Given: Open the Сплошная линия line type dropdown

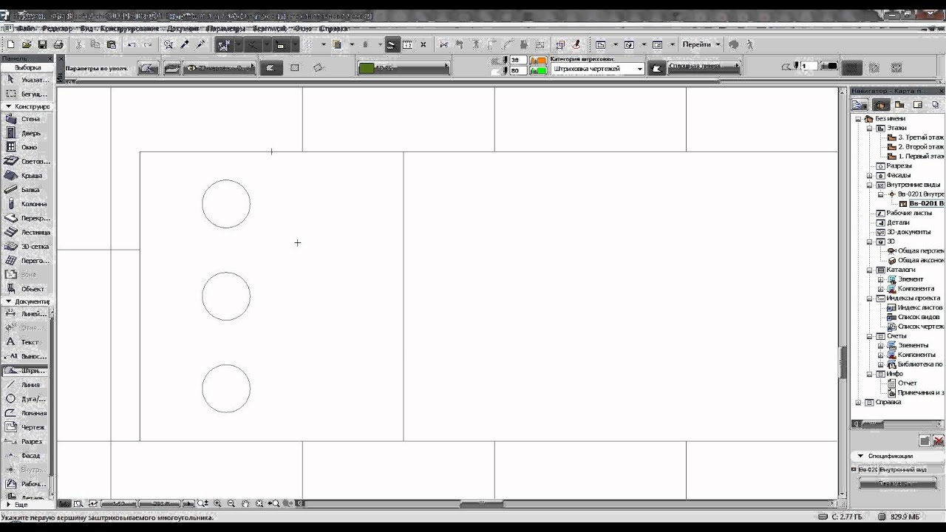Looking at the screenshot, I should point(704,68).
